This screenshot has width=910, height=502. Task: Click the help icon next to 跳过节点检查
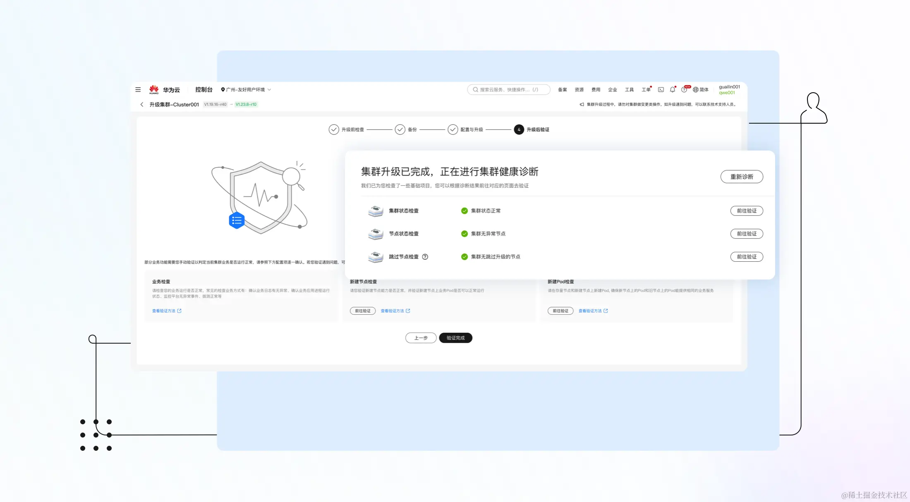pyautogui.click(x=425, y=257)
